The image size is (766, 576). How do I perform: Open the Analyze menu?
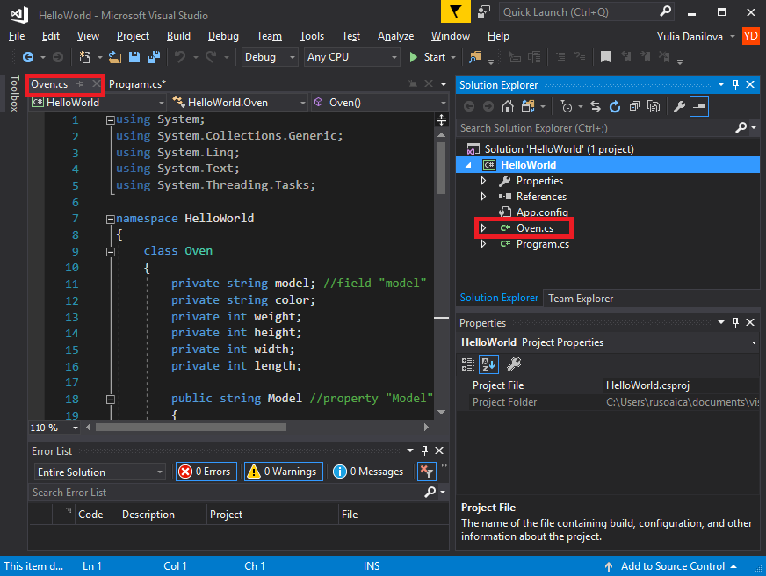pyautogui.click(x=395, y=36)
